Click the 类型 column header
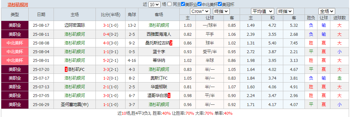Screen dimensions: 351x117 pyautogui.click(x=15, y=15)
